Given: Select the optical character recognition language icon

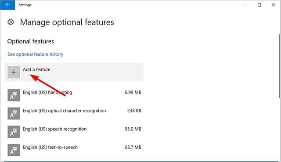Looking at the screenshot, I should [x=14, y=113].
